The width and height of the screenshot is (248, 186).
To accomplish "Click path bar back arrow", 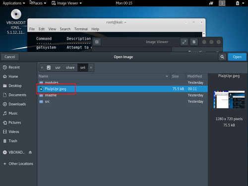I will pos(42,67).
